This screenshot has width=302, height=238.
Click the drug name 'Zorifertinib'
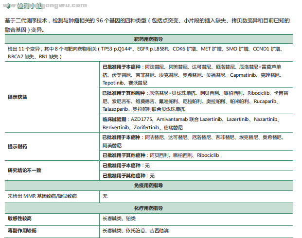[146, 128]
